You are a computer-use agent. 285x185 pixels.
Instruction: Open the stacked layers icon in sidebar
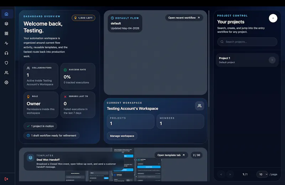6,24
